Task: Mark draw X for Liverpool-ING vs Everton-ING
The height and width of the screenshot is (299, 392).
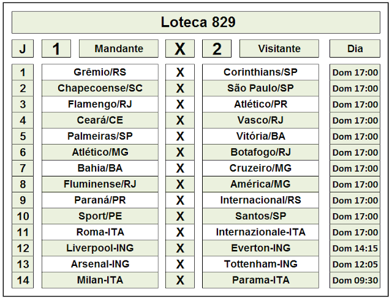Action: [180, 248]
